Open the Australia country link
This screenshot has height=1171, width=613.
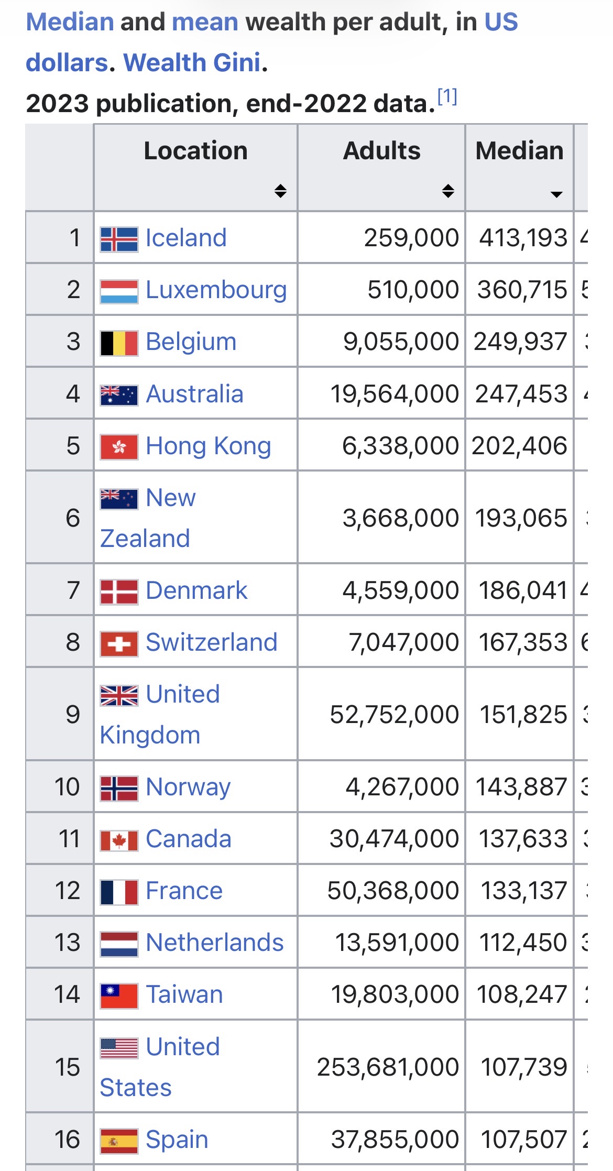pos(194,394)
